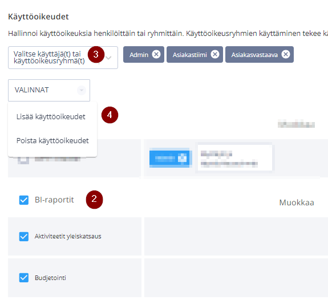
Task: Uncheck the Aktiviteetit yleiskatsaus checkbox
Action: click(x=24, y=236)
